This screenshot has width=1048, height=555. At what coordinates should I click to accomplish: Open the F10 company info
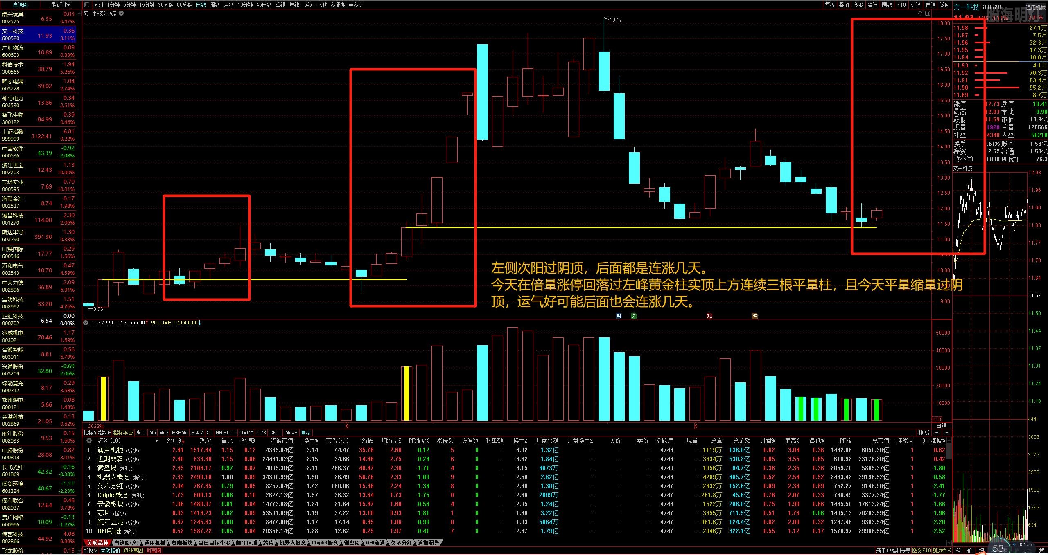[901, 5]
